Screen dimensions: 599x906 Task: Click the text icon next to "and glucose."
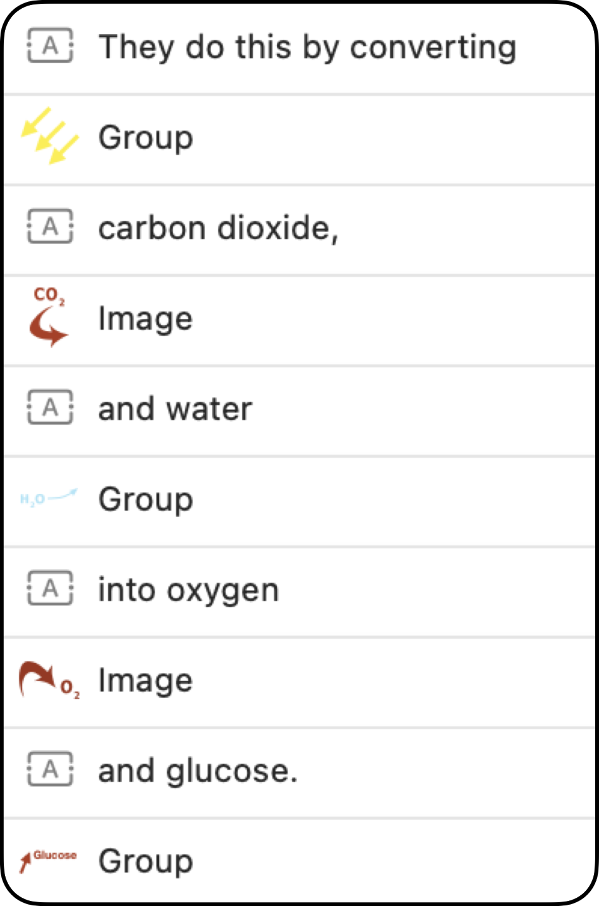(50, 770)
